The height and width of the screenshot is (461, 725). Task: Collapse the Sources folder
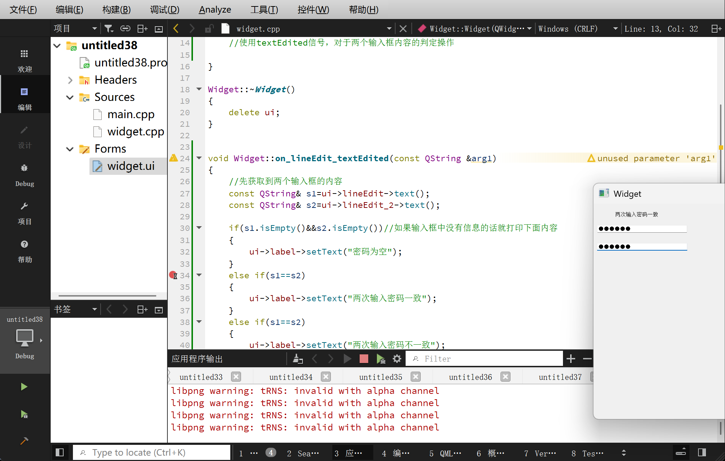pos(70,97)
